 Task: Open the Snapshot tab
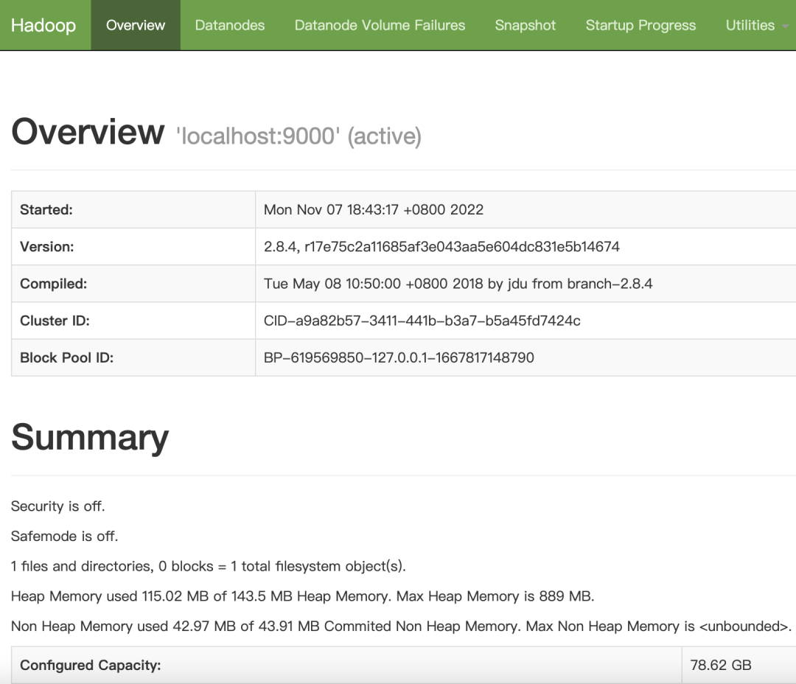(x=526, y=25)
